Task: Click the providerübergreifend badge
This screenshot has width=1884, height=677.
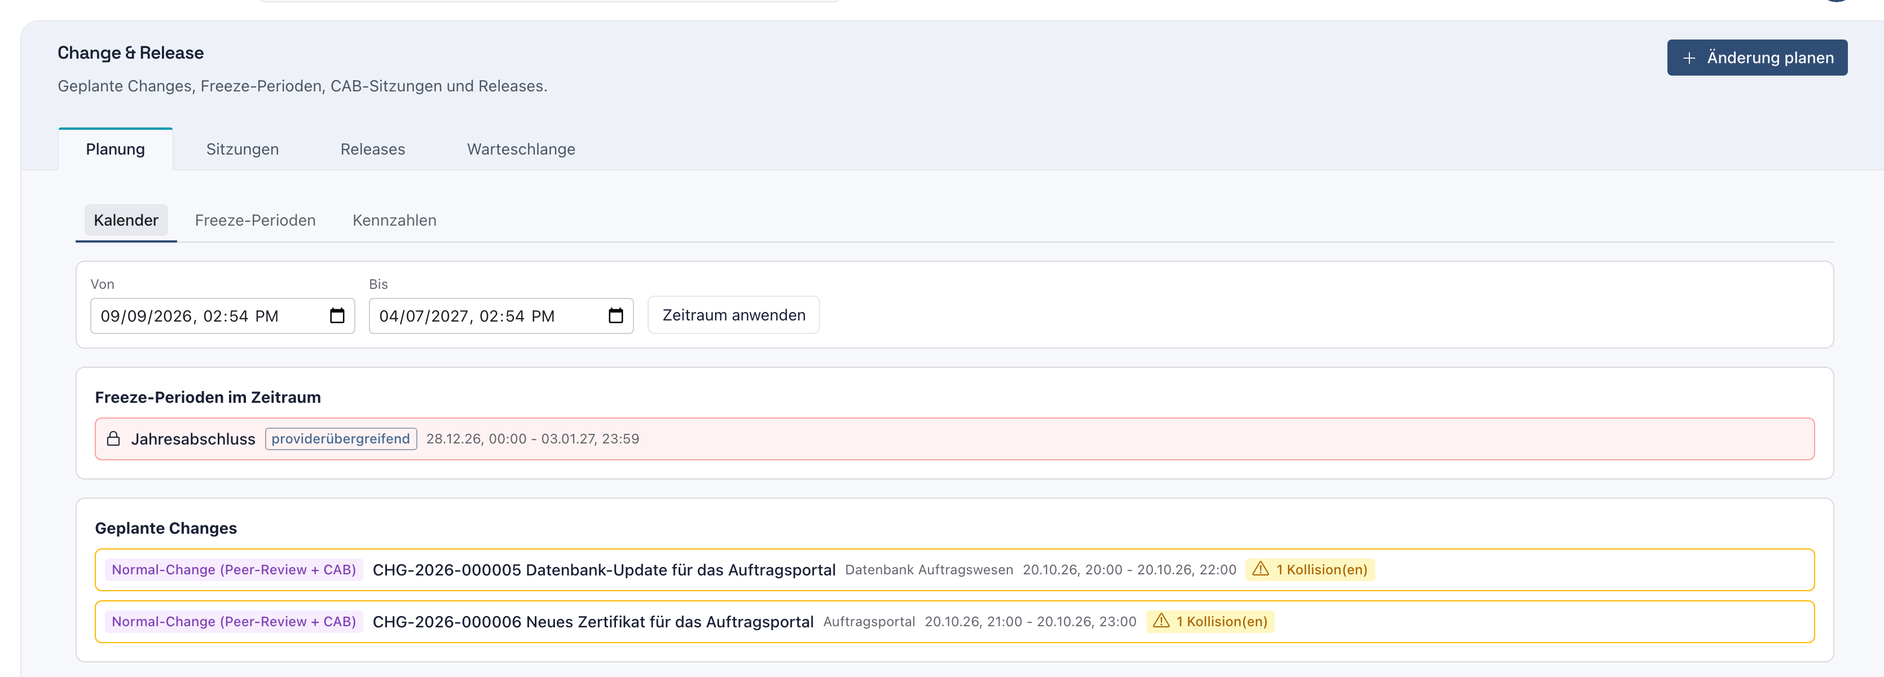Action: click(x=341, y=439)
